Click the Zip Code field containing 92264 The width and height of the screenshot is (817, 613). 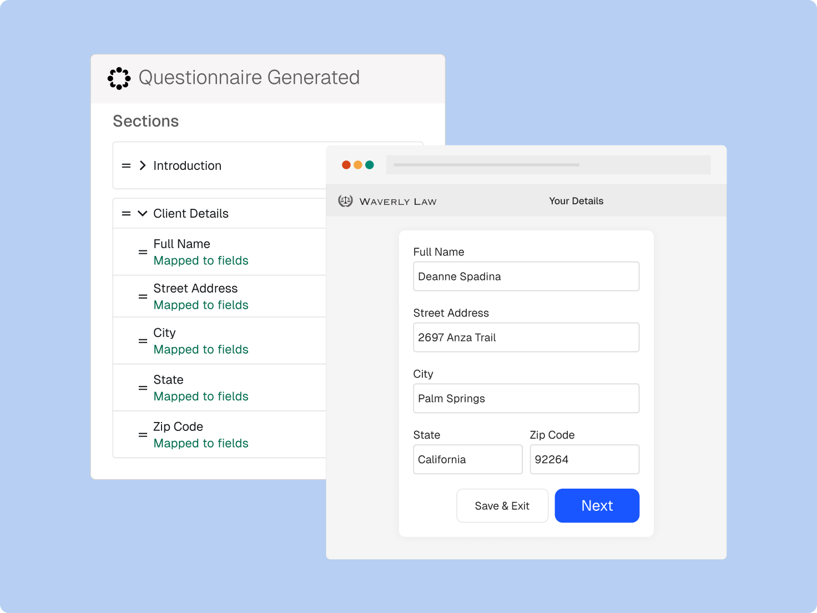point(584,459)
